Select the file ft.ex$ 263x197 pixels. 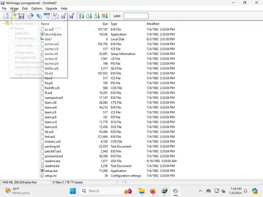click(49, 93)
